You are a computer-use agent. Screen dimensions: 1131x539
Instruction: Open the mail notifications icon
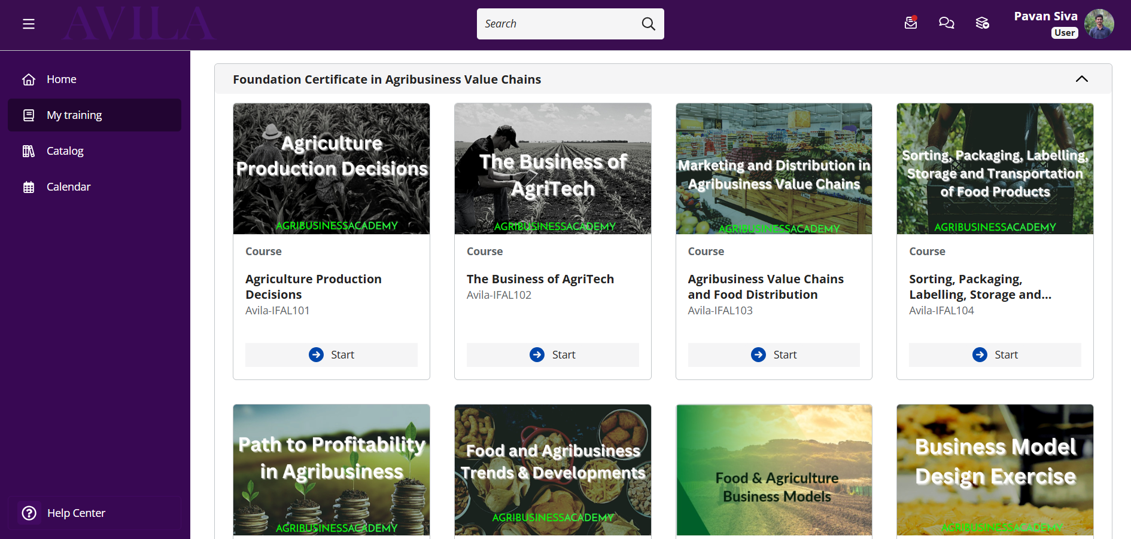click(911, 23)
